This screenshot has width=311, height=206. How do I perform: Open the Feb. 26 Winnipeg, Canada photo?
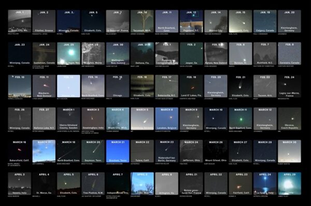tap(20, 119)
